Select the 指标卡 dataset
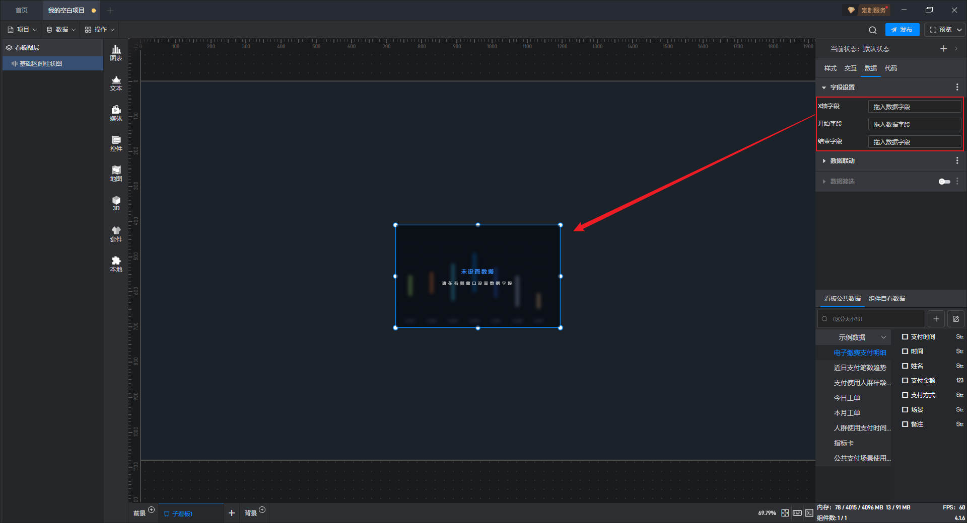This screenshot has width=967, height=523. pyautogui.click(x=844, y=443)
